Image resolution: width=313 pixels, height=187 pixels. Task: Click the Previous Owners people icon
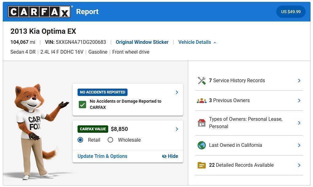pyautogui.click(x=202, y=101)
